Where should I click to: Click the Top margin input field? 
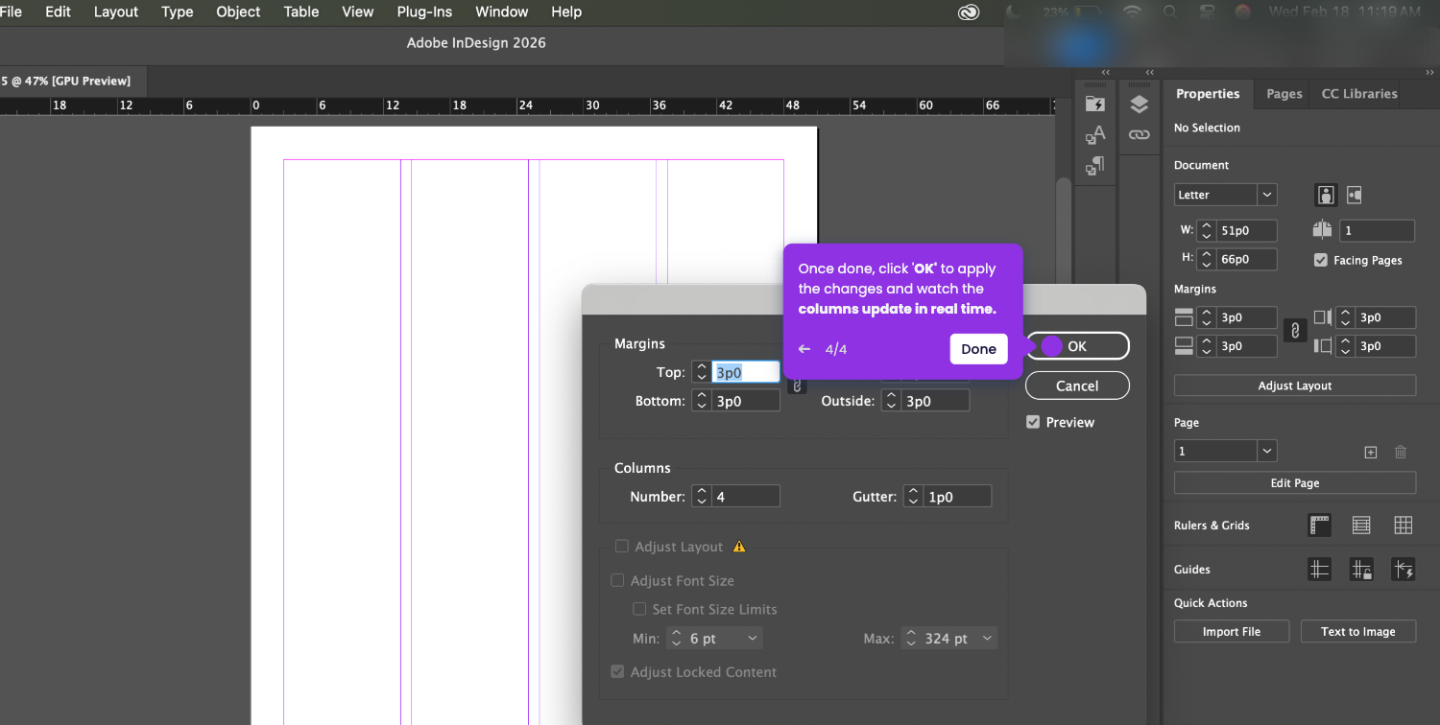(746, 372)
